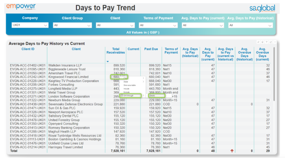Image resolution: width=285 pixels, height=158 pixels.
Task: Expand the Share submenu arrow
Action: click(143, 82)
